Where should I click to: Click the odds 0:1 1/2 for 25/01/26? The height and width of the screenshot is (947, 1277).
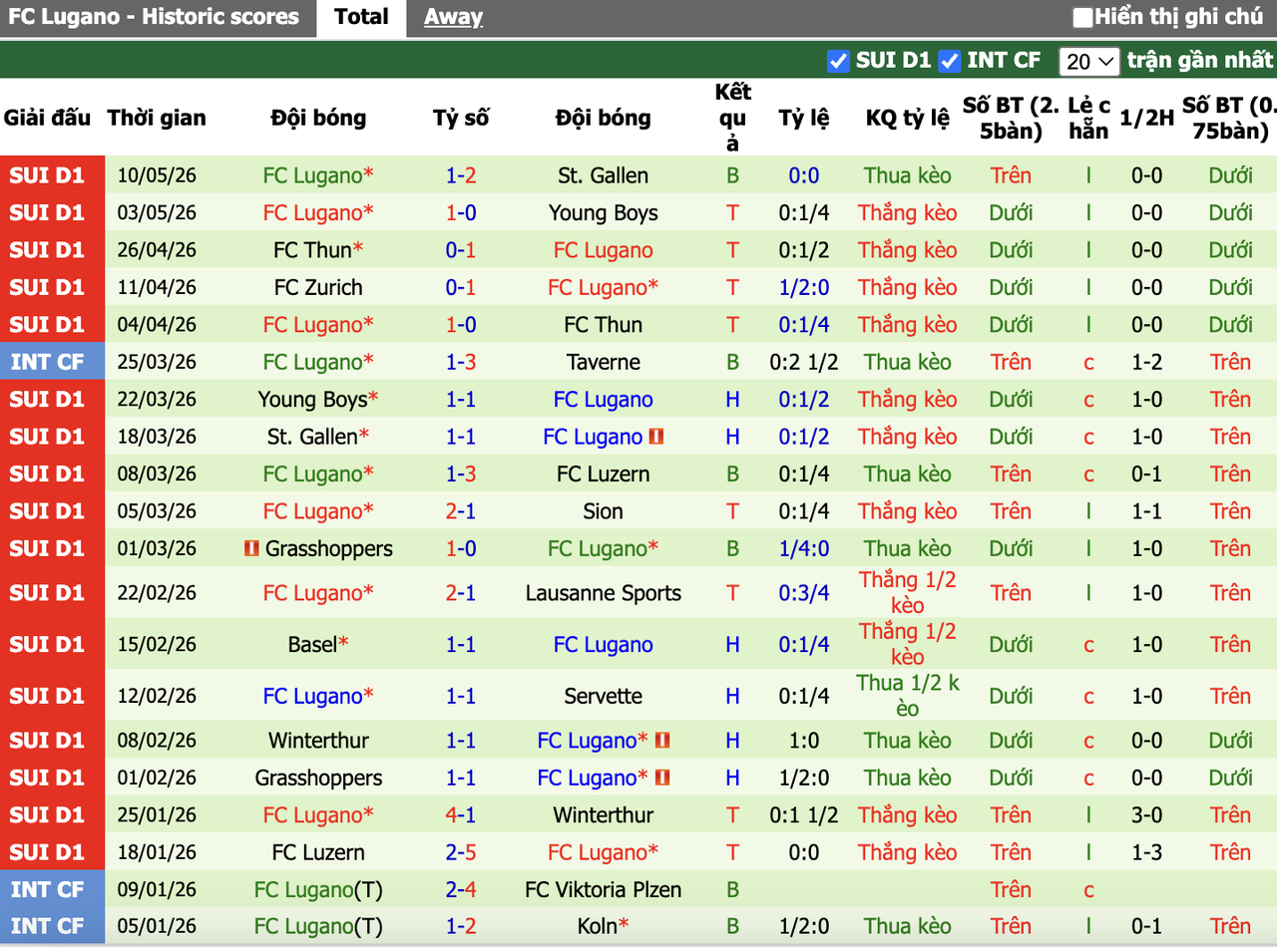[803, 815]
